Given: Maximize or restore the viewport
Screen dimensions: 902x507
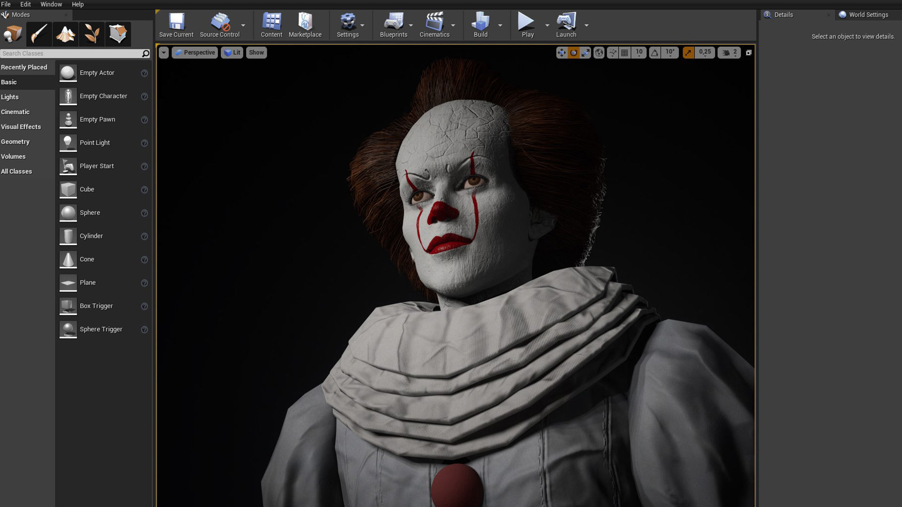Looking at the screenshot, I should coord(749,53).
